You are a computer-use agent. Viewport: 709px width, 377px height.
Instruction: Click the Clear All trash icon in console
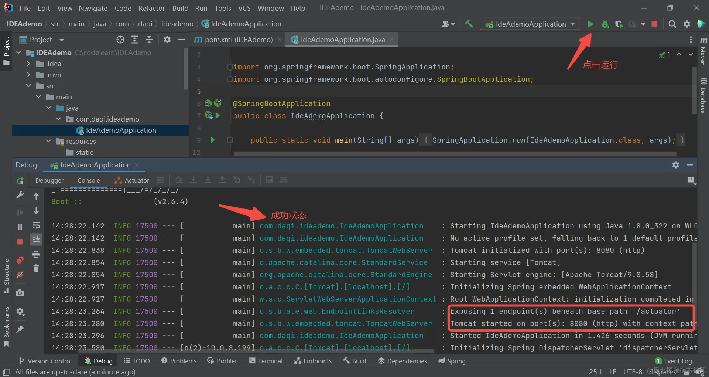click(x=36, y=268)
